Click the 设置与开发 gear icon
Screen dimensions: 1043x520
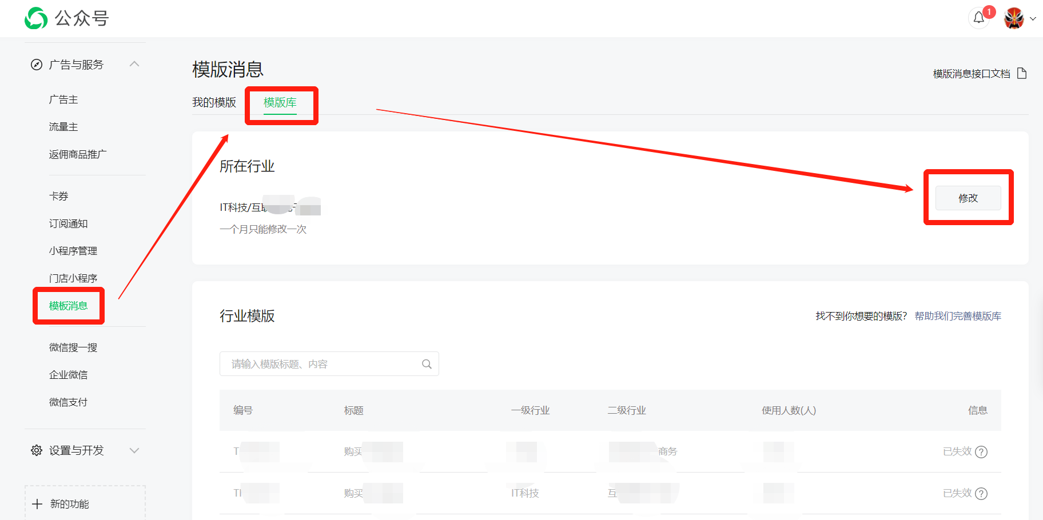37,450
